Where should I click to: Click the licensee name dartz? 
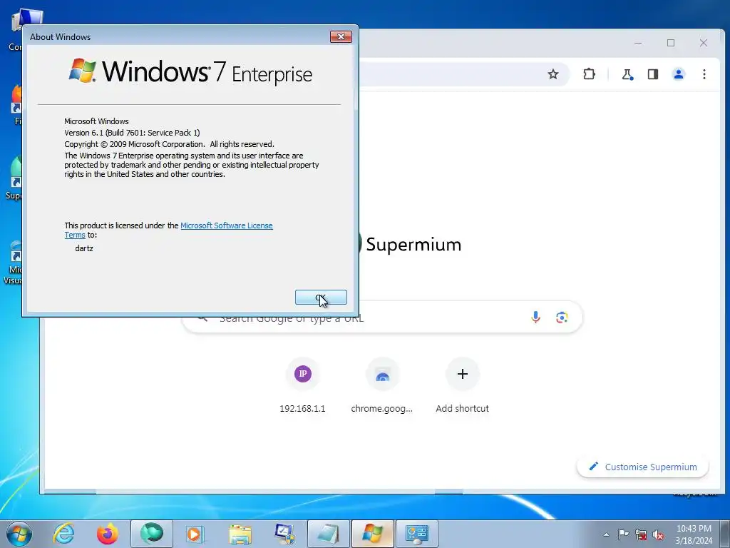tap(84, 248)
